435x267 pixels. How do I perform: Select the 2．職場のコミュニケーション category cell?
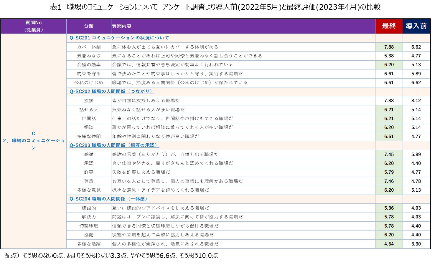pyautogui.click(x=34, y=141)
